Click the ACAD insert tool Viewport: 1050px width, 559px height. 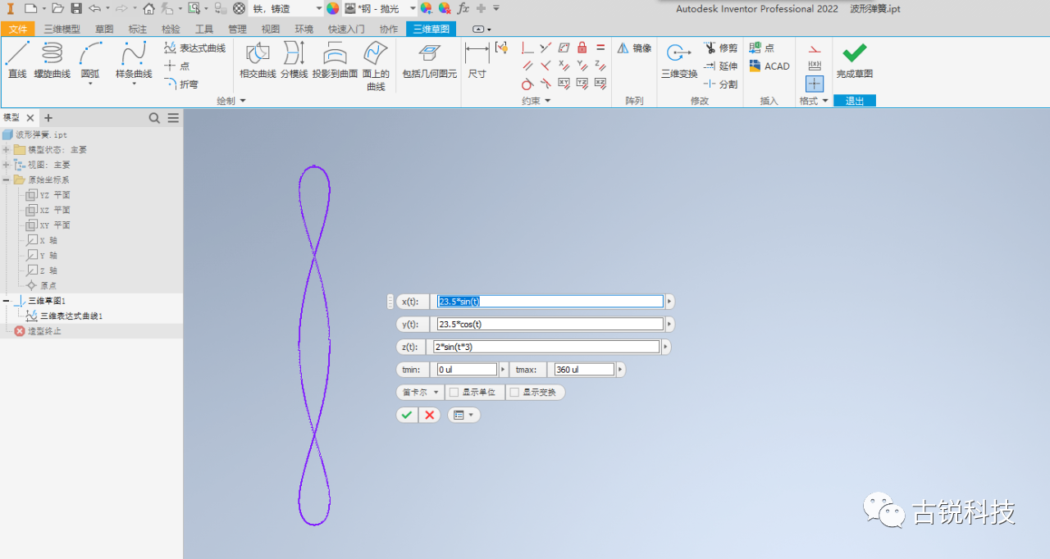[x=769, y=66]
